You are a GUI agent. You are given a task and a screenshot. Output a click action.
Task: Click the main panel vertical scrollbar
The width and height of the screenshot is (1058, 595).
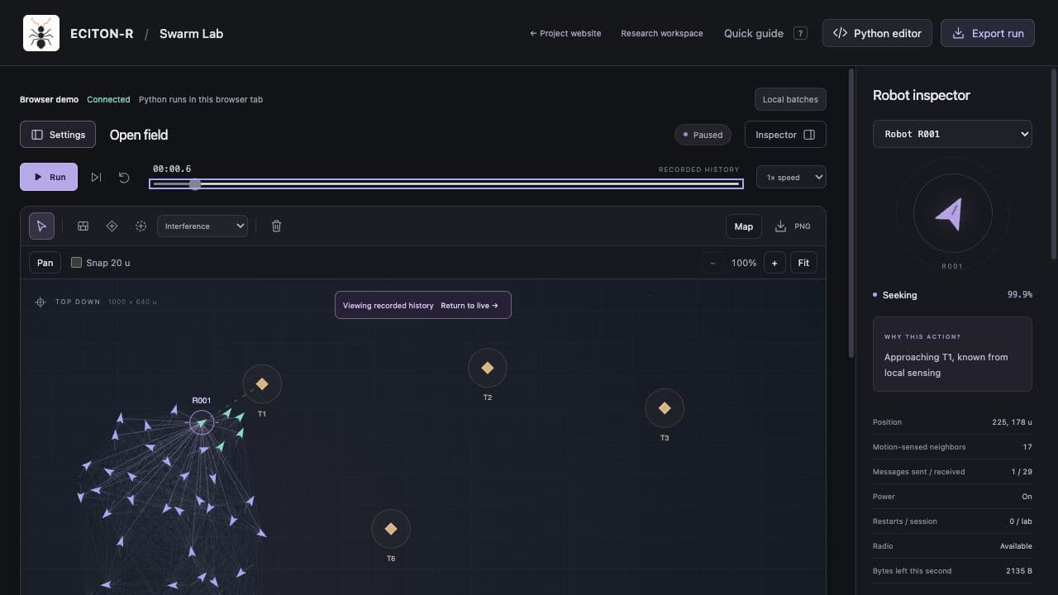pos(851,213)
